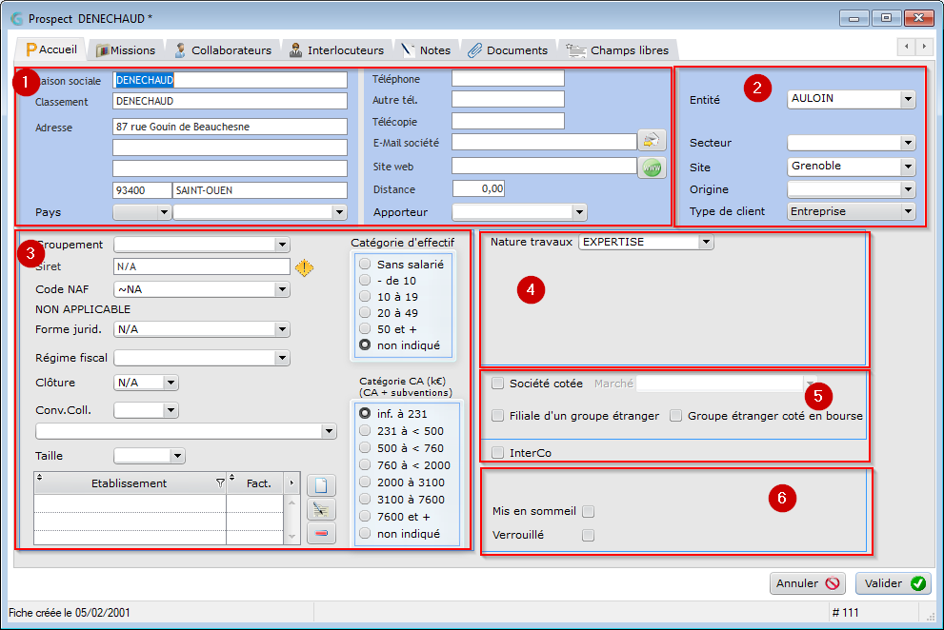Click the Valider button

pos(894,583)
